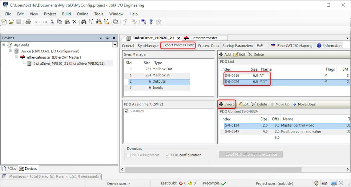Click the Save (floppy disk) toolbar icon
The height and width of the screenshot is (187, 351).
19,22
